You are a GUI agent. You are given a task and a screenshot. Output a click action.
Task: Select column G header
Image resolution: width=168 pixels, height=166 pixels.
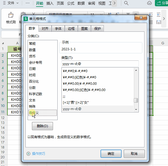(163, 43)
